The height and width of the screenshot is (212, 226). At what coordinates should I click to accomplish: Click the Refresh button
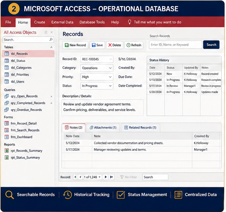tap(134, 45)
